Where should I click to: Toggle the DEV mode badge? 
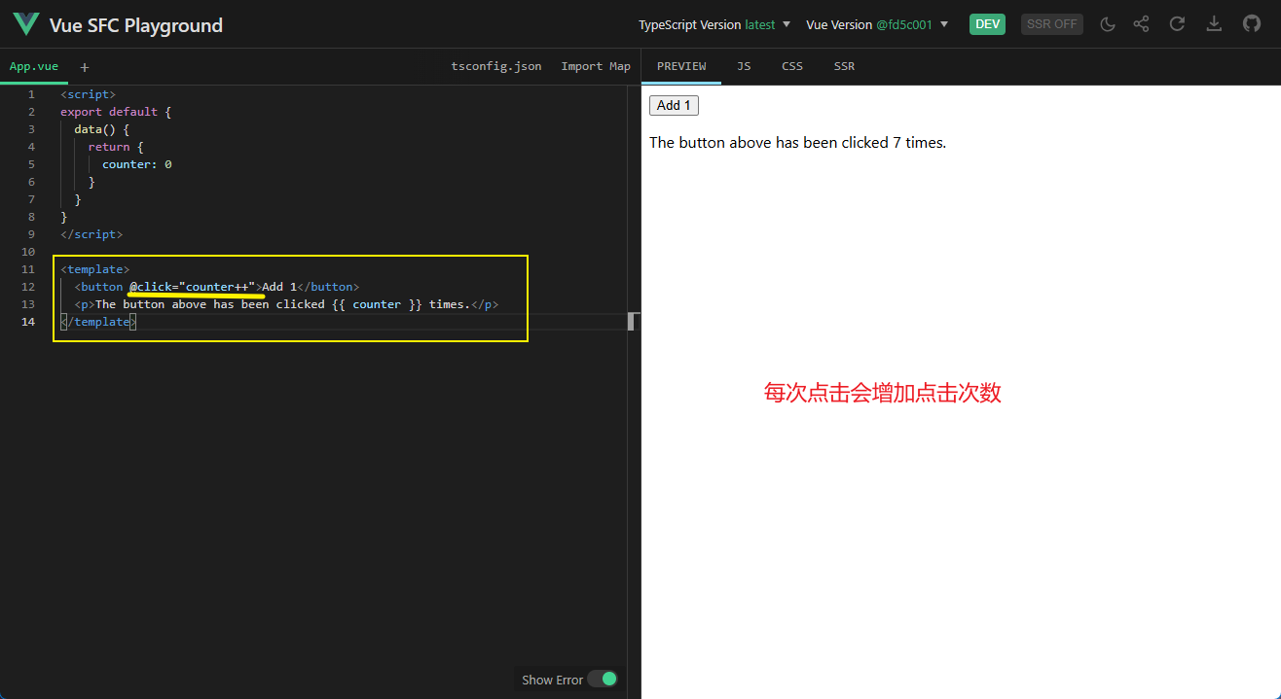pos(987,24)
